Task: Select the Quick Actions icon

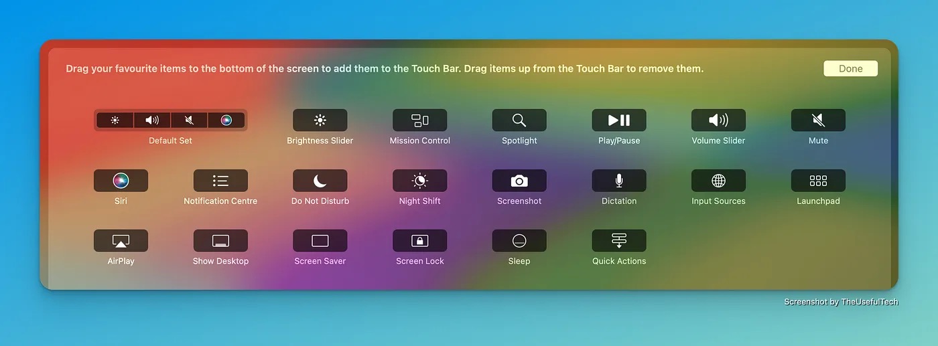Action: [619, 241]
